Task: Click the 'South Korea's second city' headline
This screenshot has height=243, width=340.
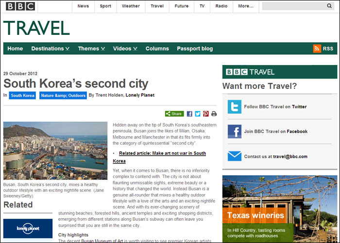Action: [76, 83]
